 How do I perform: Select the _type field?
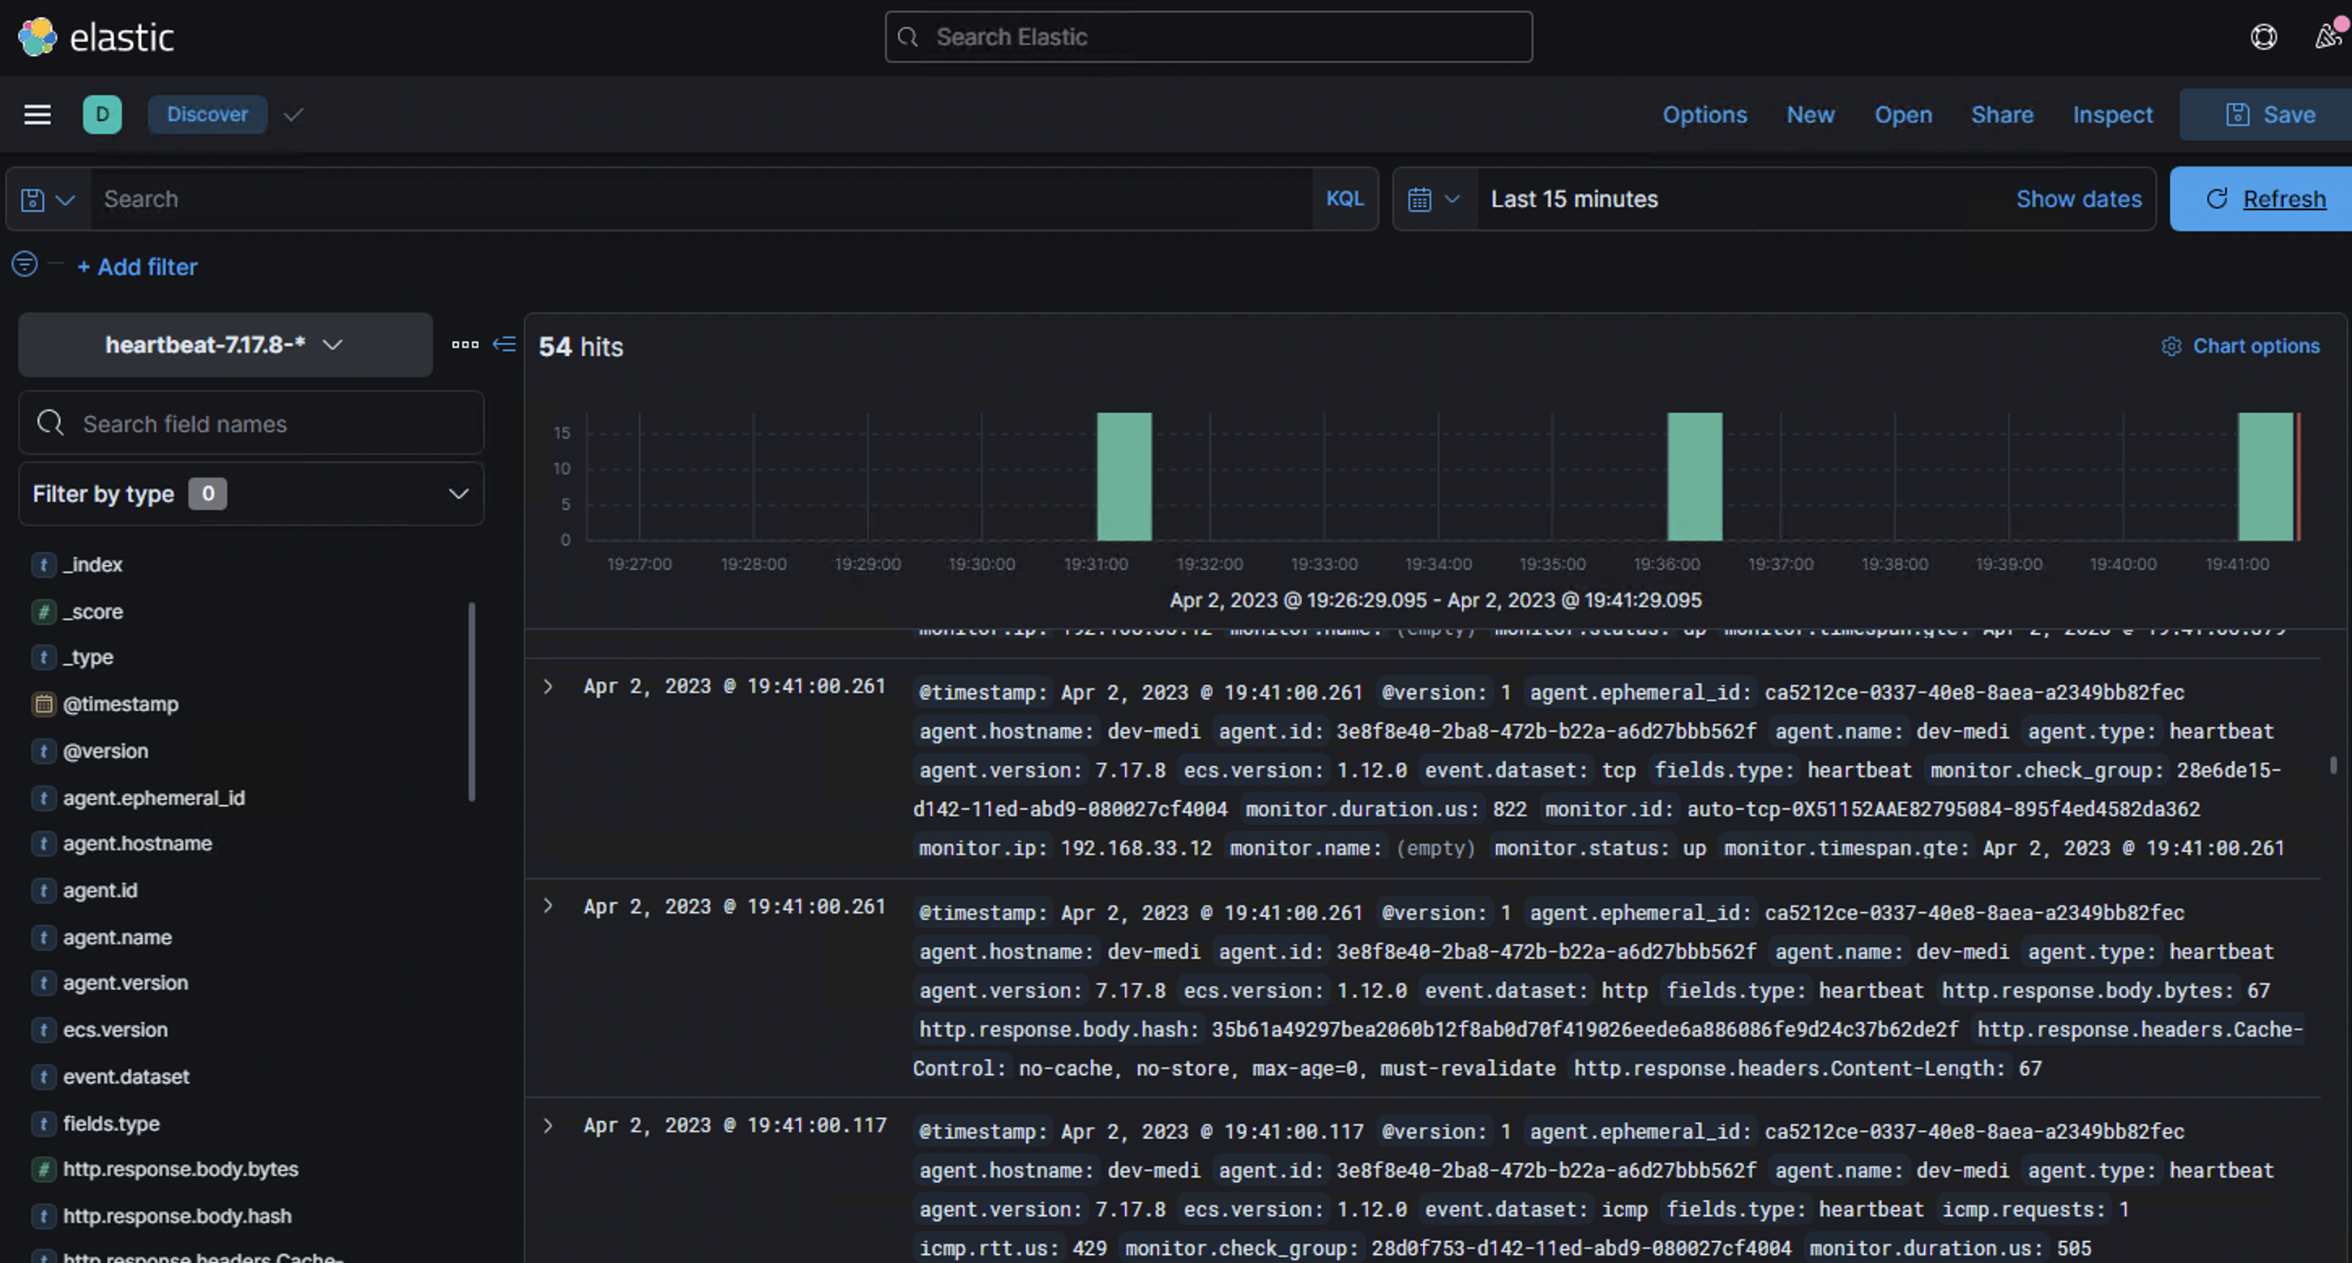[x=88, y=657]
